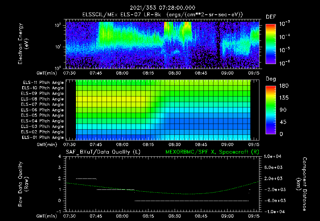Click the ELS-05 Pitch Angle row label

click(x=42, y=115)
